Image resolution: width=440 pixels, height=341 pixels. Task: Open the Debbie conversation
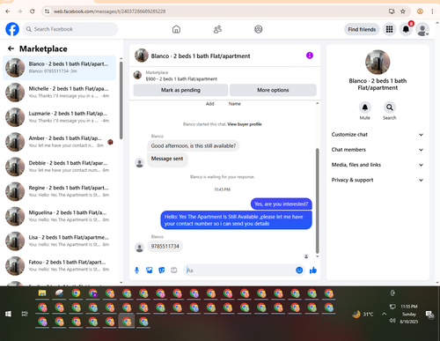point(59,167)
